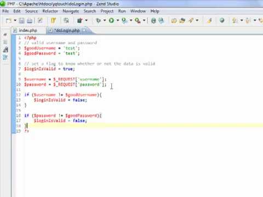The width and height of the screenshot is (263, 197).
Task: Open the Next Annotation dropdown arrow
Action: [242, 20]
